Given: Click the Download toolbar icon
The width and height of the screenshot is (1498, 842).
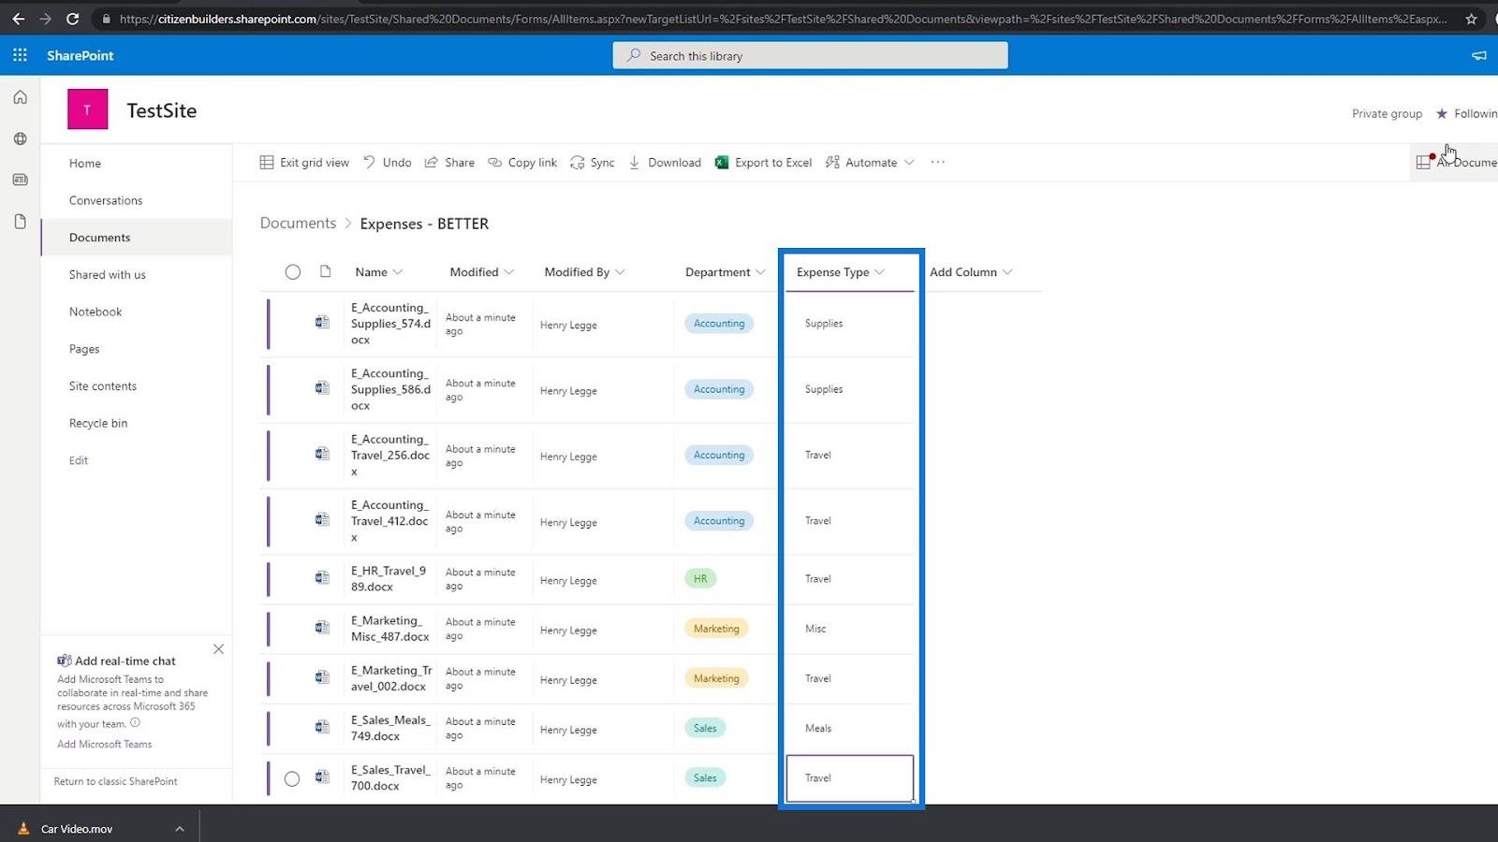Looking at the screenshot, I should click(635, 163).
